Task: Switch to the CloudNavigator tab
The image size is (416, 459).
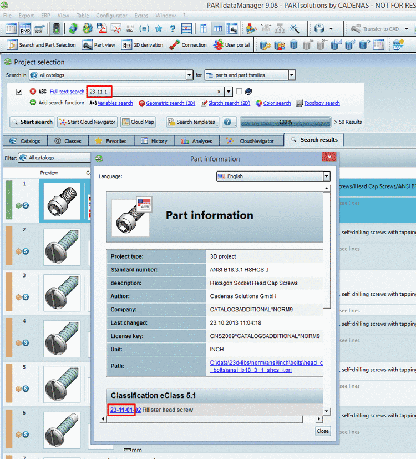Action: (x=251, y=141)
